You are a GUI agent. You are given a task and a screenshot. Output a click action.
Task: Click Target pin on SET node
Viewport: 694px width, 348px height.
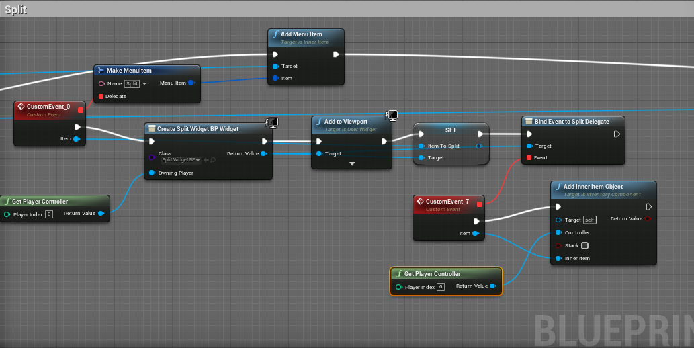click(421, 158)
